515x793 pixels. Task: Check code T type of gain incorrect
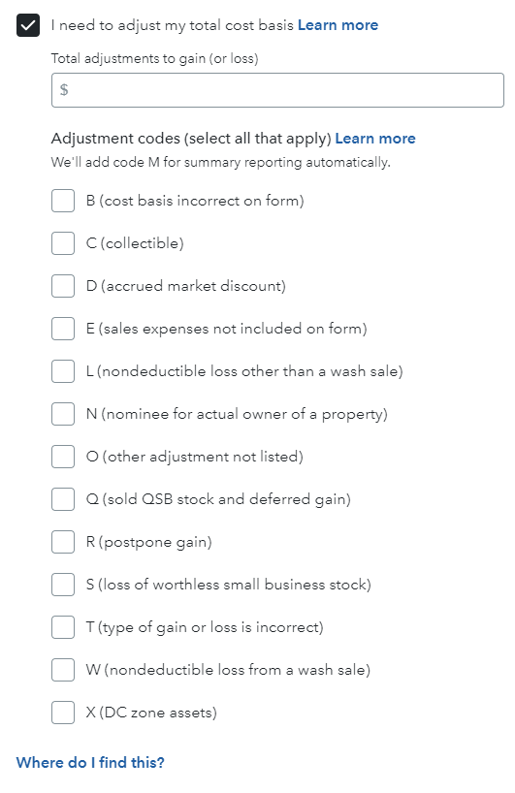point(63,627)
